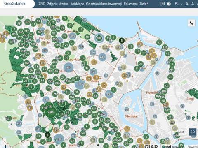Open the help question-mark icon
This screenshot has height=148, width=198.
pyautogui.click(x=169, y=4)
